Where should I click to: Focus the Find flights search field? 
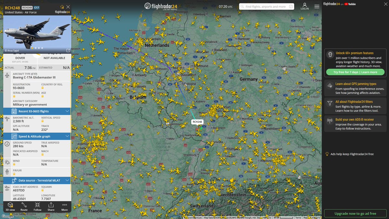267,6
